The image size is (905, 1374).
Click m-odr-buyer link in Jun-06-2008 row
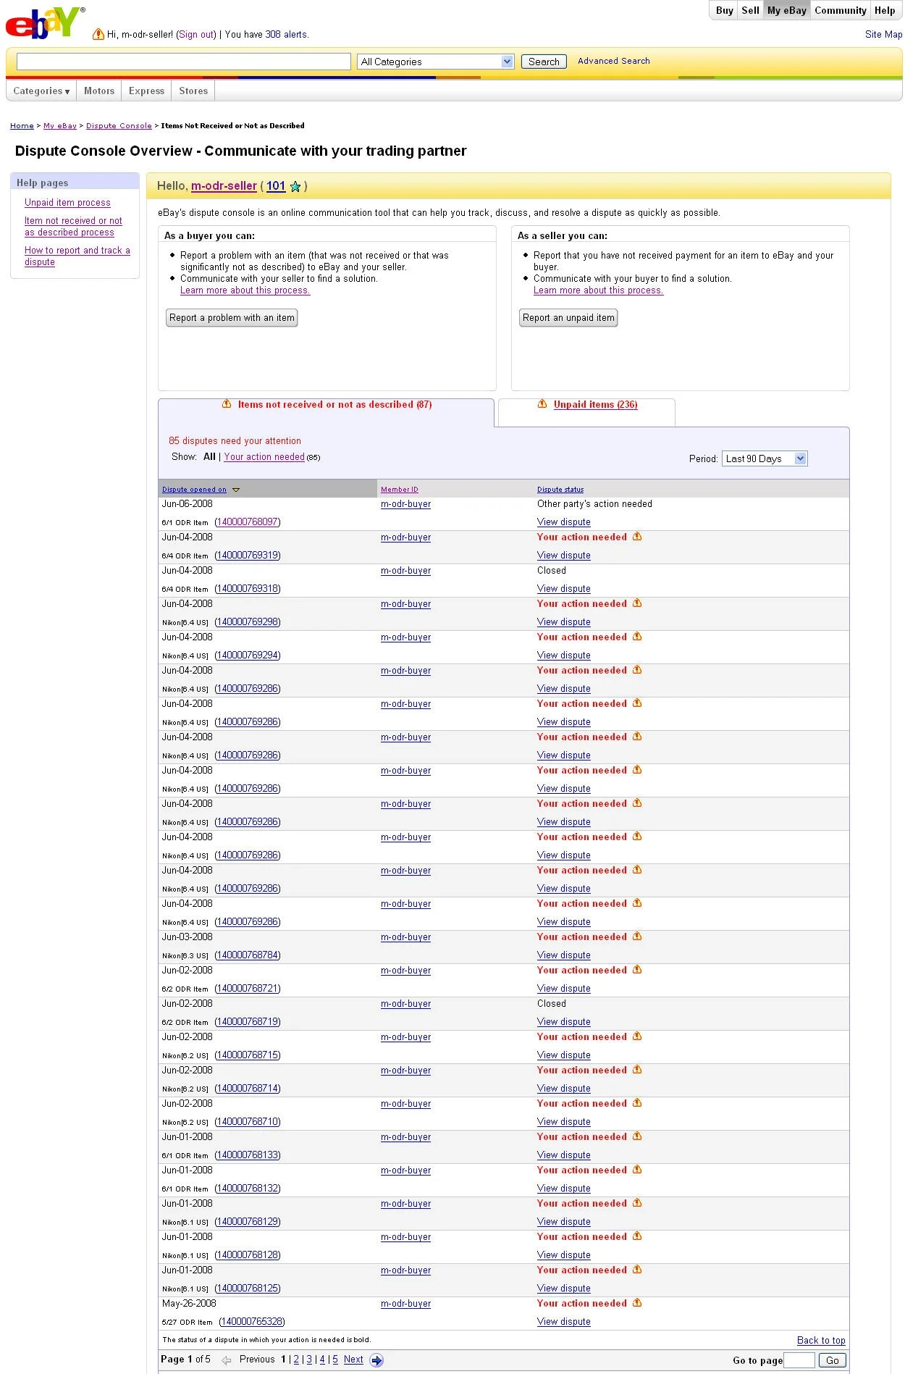point(405,504)
